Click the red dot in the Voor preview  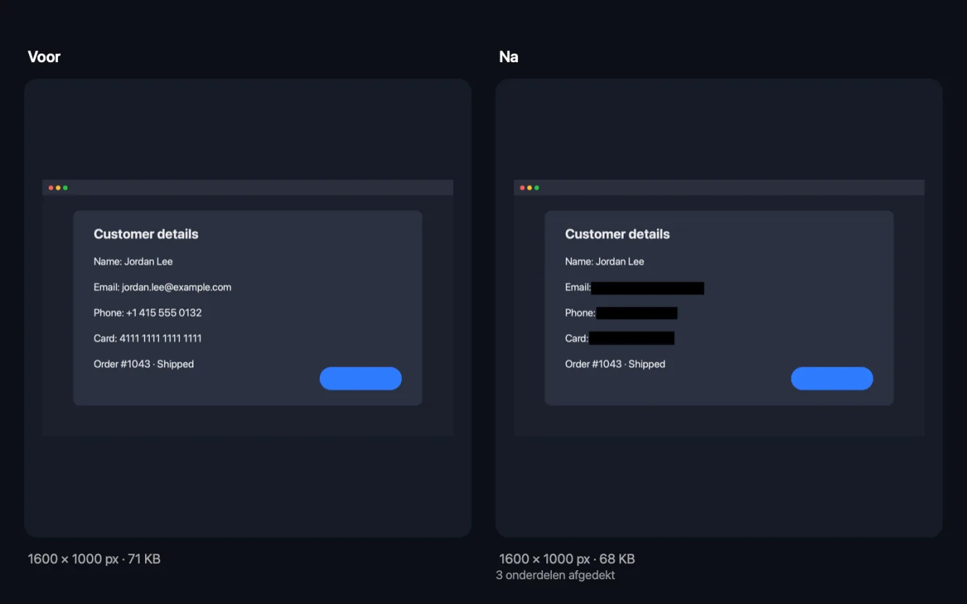[x=51, y=188]
